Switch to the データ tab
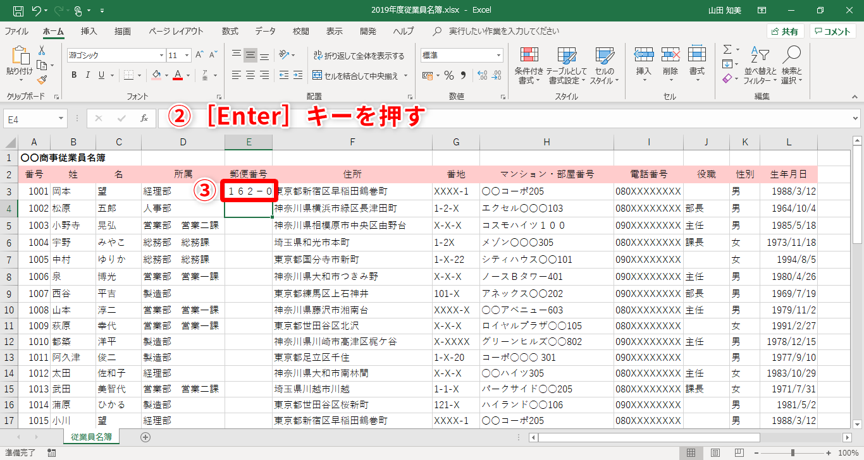 266,31
